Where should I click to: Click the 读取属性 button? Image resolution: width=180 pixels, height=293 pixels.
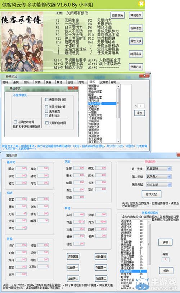pyautogui.click(x=73, y=257)
